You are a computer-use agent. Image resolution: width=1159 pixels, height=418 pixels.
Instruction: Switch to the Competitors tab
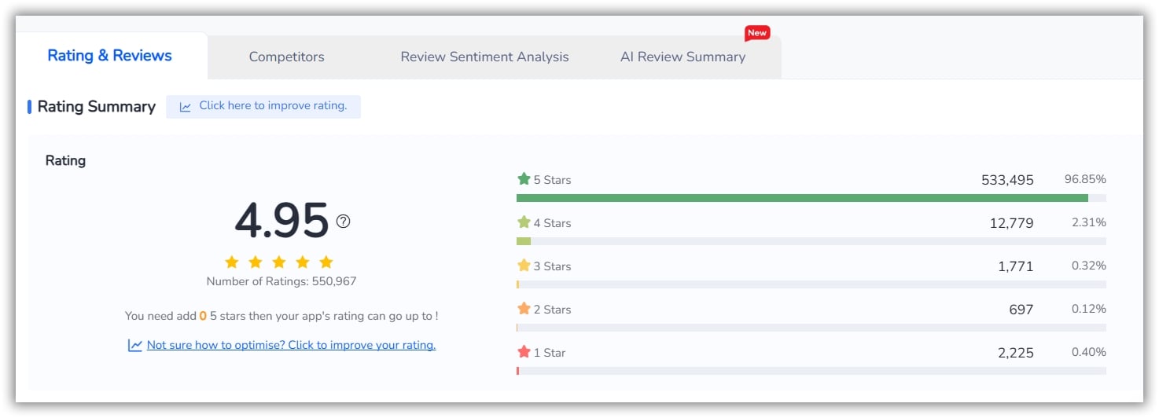[x=286, y=57]
